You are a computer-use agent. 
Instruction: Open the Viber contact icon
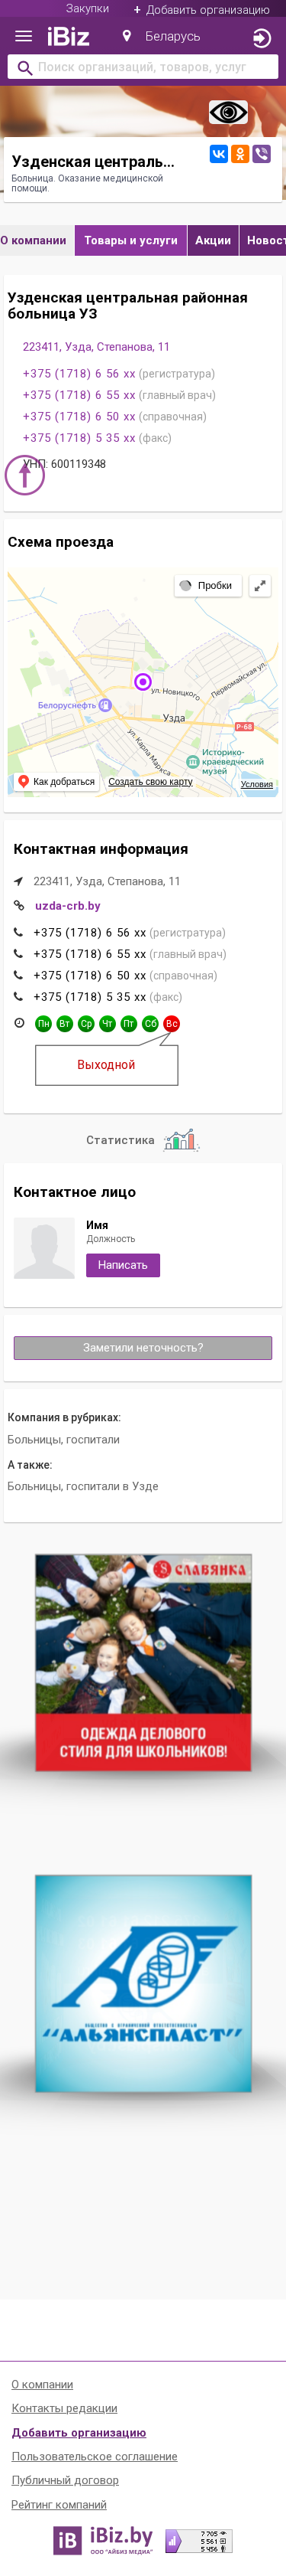pyautogui.click(x=262, y=154)
